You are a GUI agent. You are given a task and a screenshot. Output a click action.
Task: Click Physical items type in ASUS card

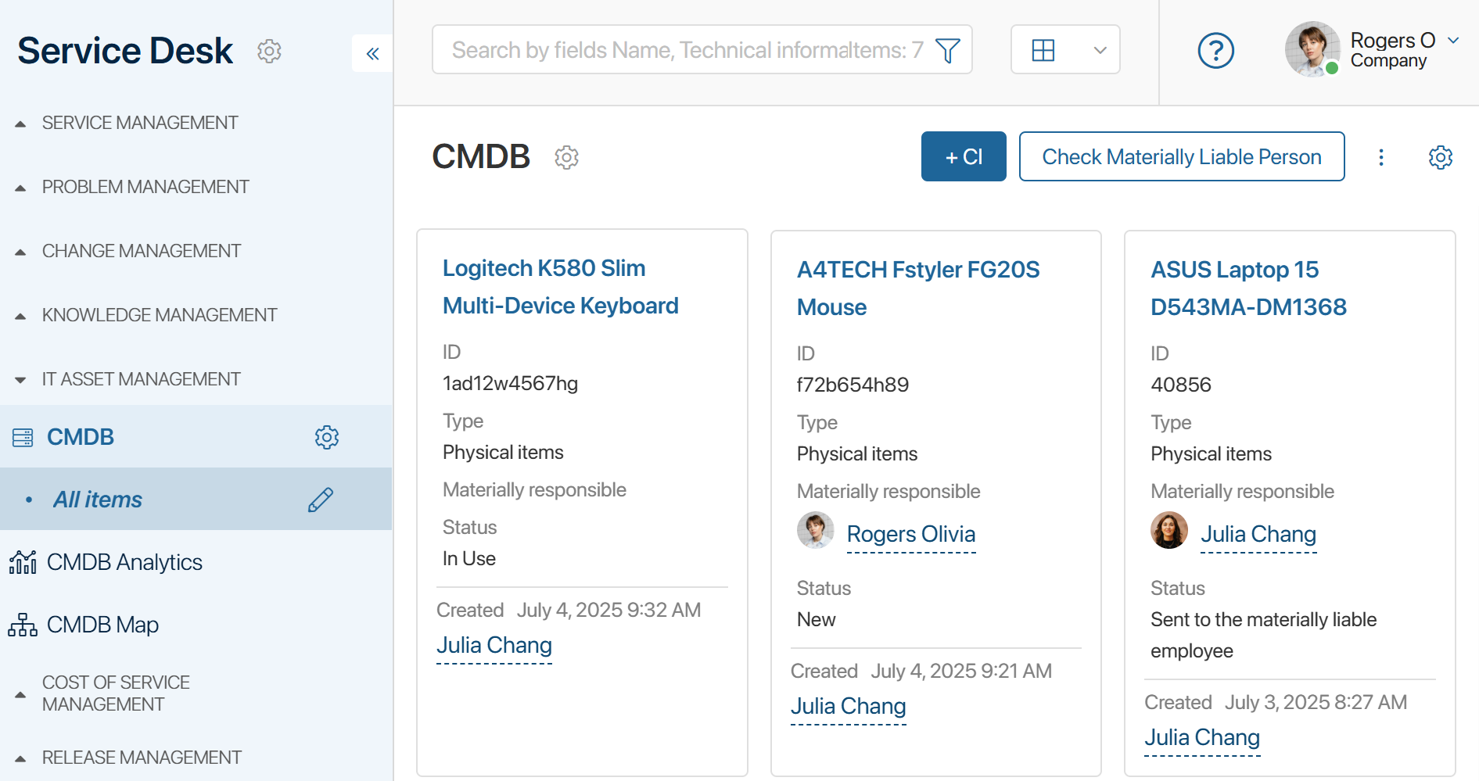1211,454
